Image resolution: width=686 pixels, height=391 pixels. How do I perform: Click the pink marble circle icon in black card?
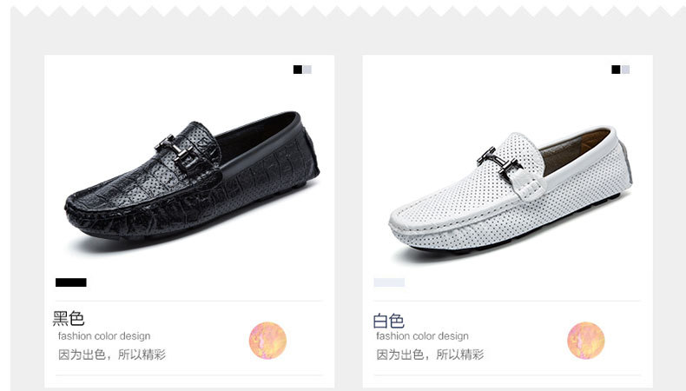coord(267,341)
